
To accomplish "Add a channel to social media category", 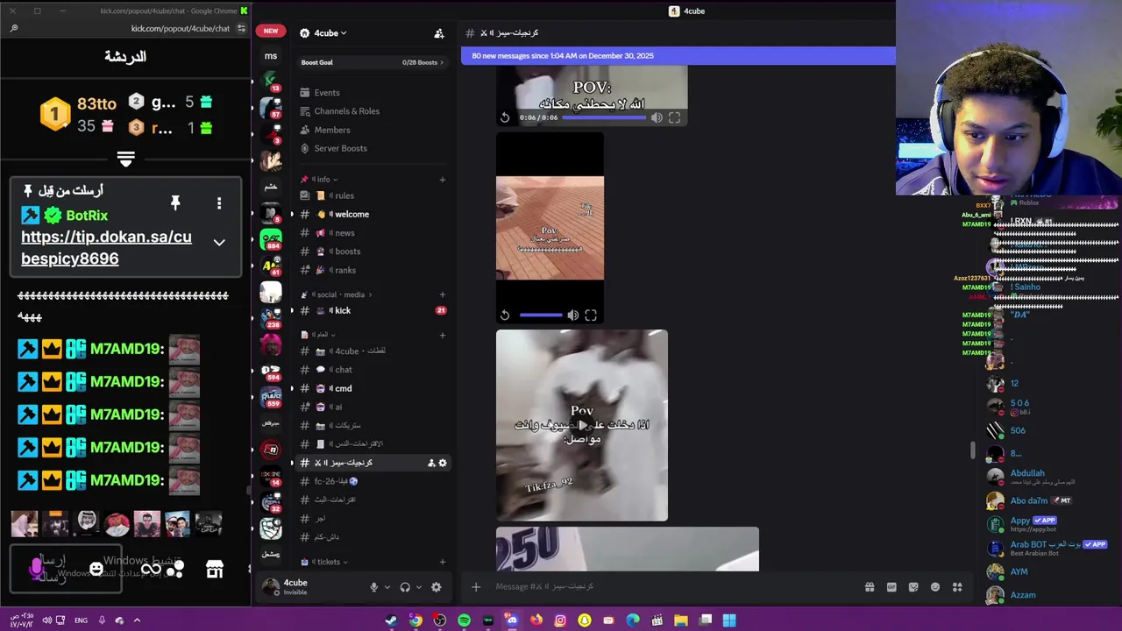I will pyautogui.click(x=442, y=294).
